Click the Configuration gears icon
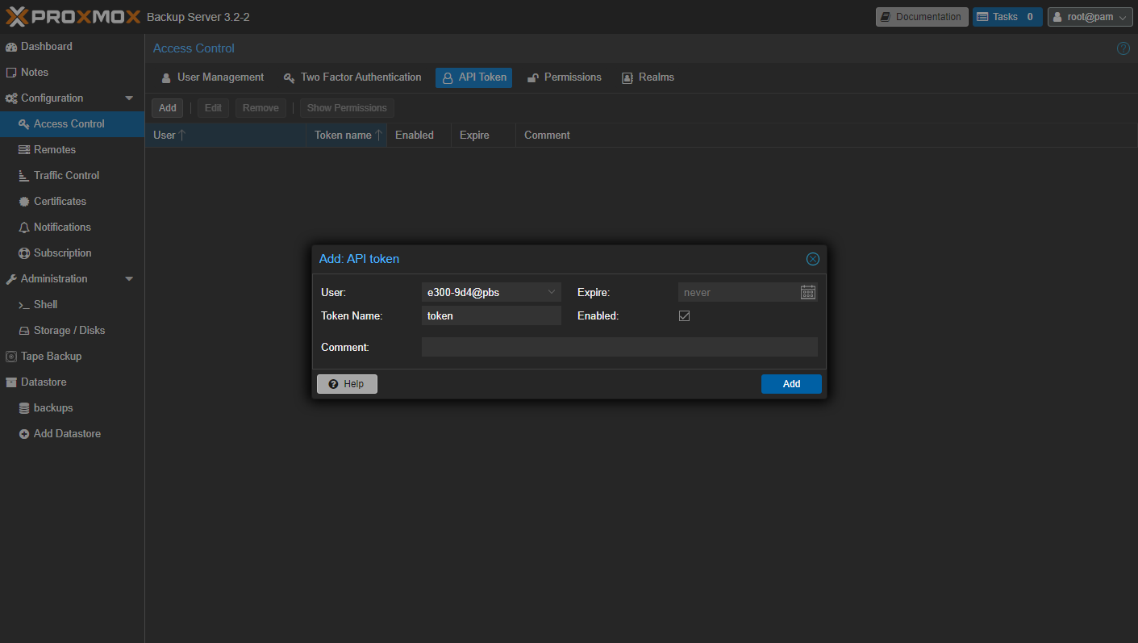This screenshot has width=1138, height=643. pos(11,98)
